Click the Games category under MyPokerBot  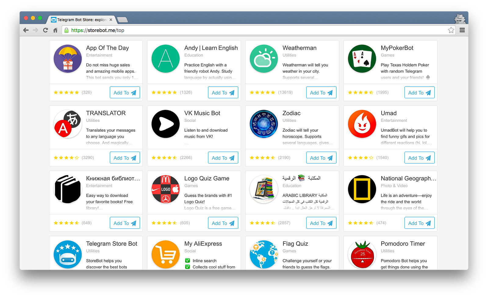click(x=387, y=55)
